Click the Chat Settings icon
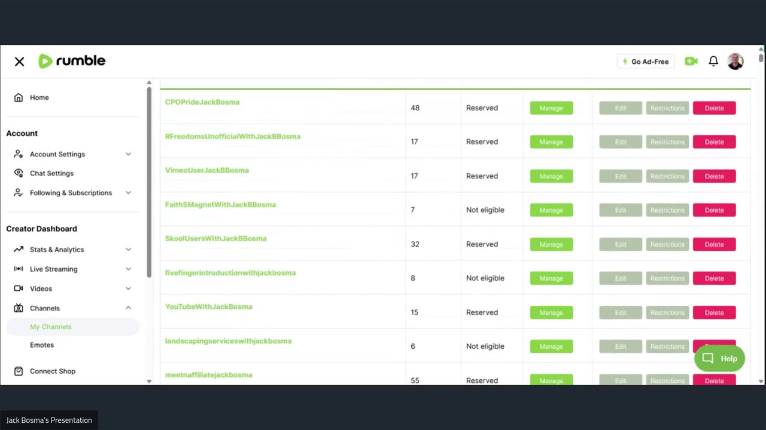The width and height of the screenshot is (766, 430). [19, 173]
